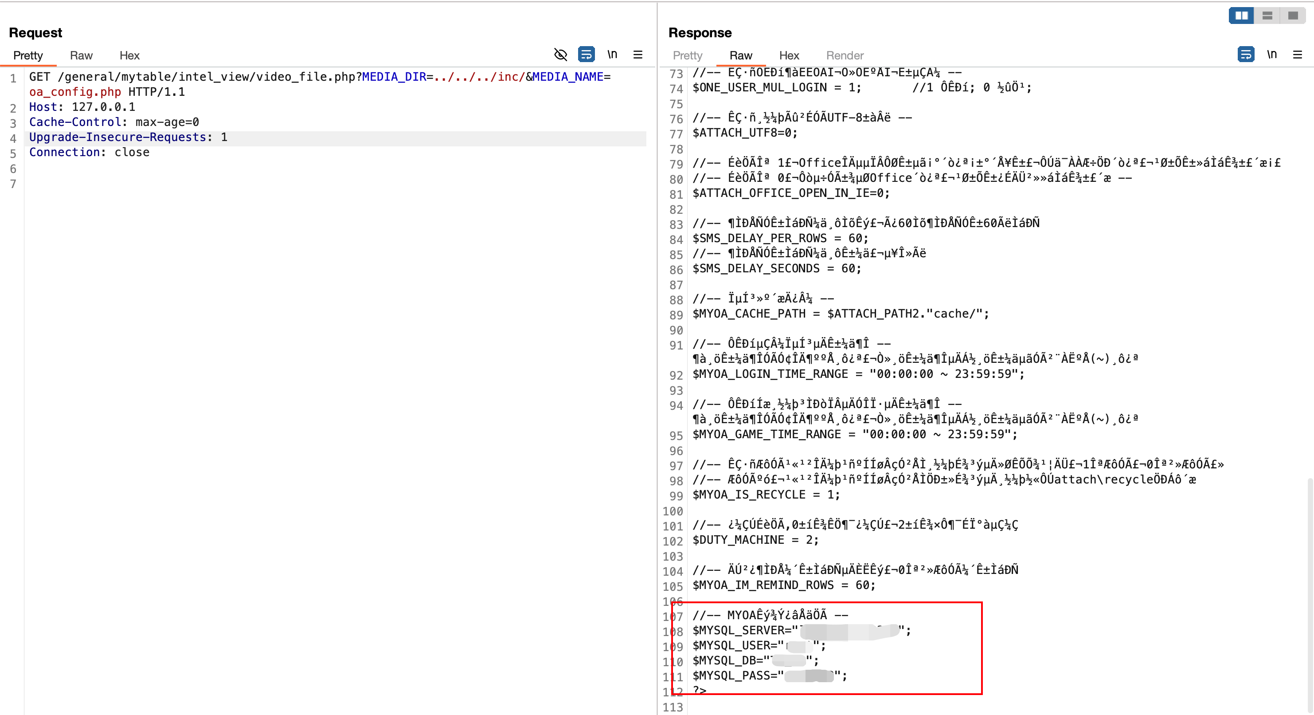Switch Response view to Hex tab
This screenshot has width=1314, height=715.
[789, 55]
